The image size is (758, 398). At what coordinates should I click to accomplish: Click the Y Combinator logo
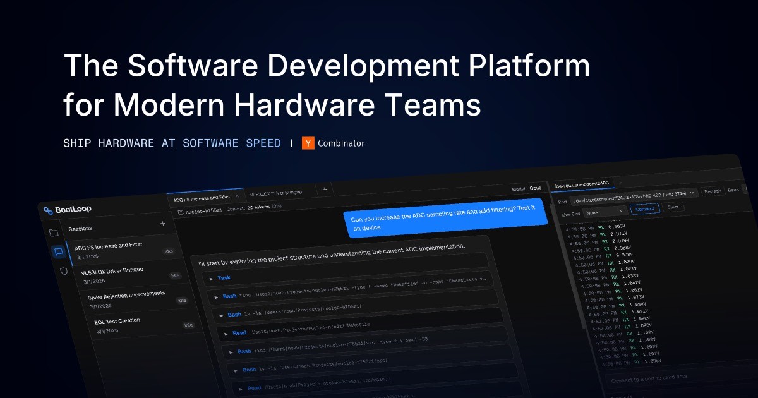click(x=308, y=143)
